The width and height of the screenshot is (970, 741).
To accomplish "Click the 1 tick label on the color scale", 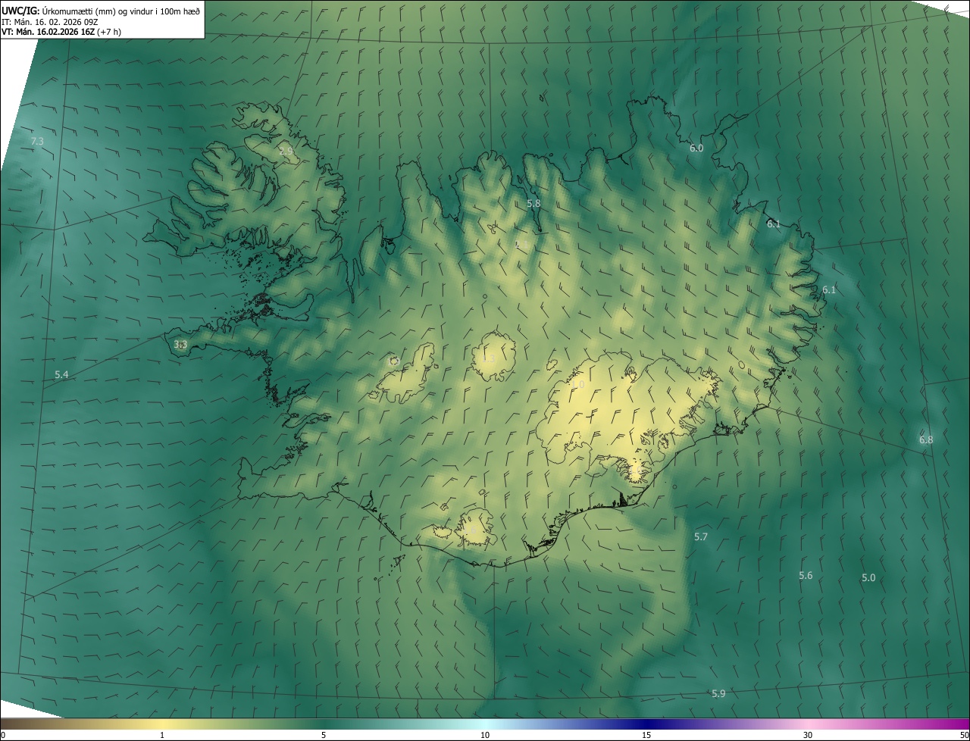I will pyautogui.click(x=162, y=736).
